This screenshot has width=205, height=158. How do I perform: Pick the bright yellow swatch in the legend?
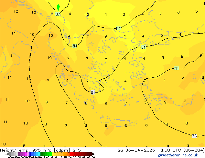pos(53,154)
